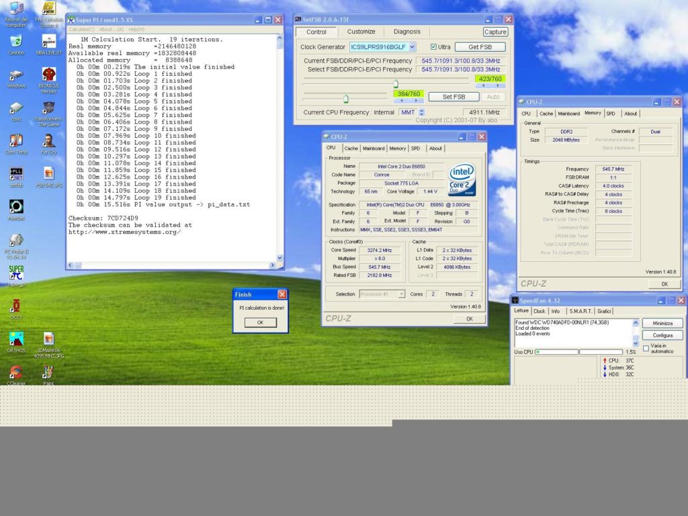Click the Super PI vertical scrollbar down arrow
This screenshot has width=688, height=516.
[x=279, y=258]
